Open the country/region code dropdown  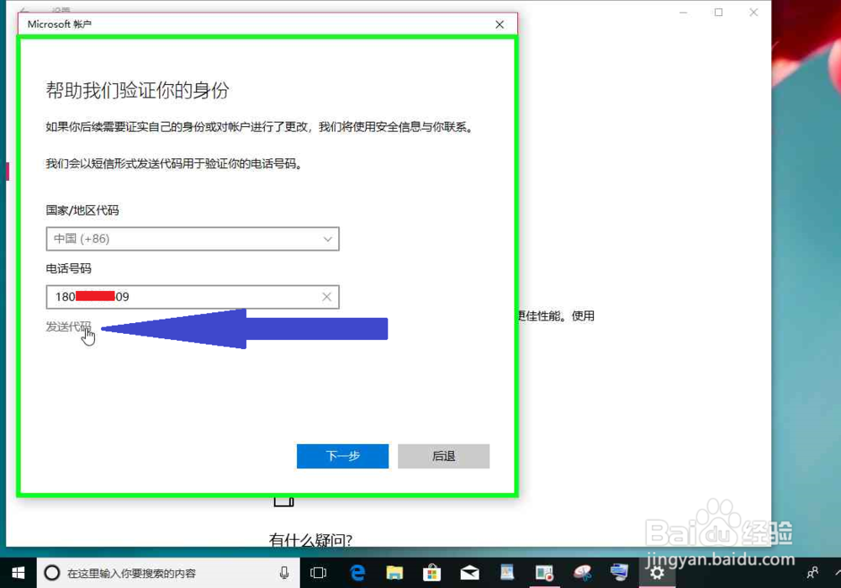(x=193, y=239)
